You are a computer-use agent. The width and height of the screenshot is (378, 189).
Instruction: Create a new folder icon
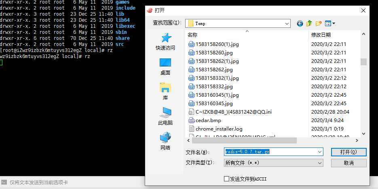click(319, 23)
